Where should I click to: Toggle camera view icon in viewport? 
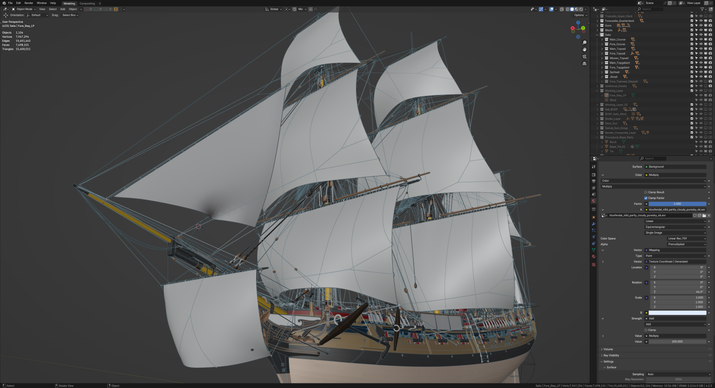coord(584,56)
